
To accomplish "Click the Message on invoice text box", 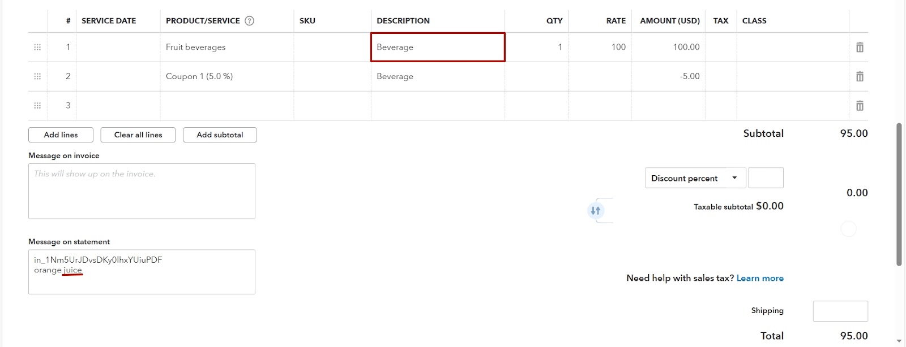I will pos(142,191).
